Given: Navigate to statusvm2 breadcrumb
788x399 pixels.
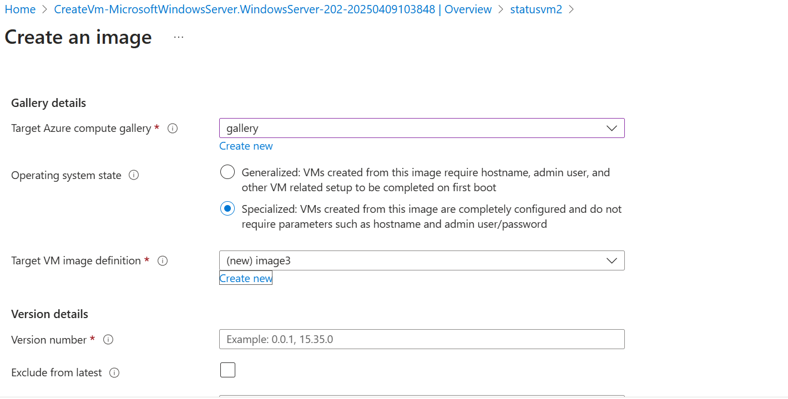Looking at the screenshot, I should pyautogui.click(x=536, y=9).
